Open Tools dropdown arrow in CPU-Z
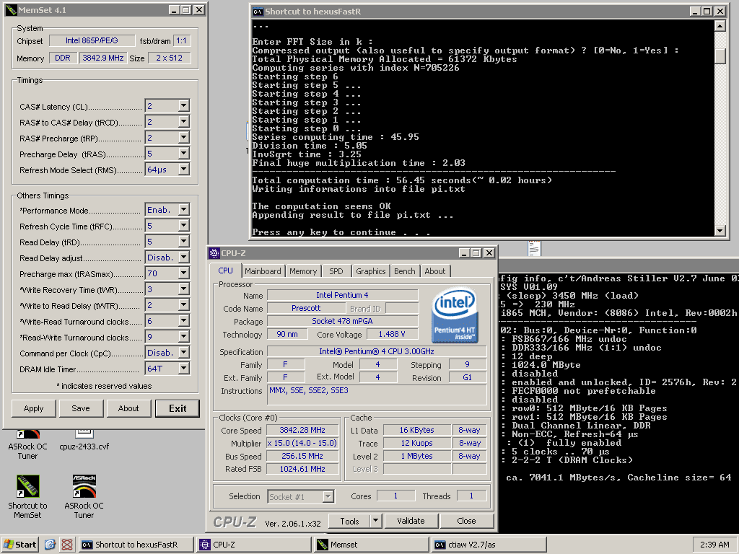This screenshot has width=739, height=554. click(x=375, y=521)
